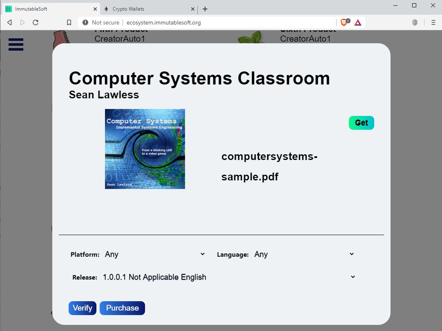Open the hamburger navigation menu

(16, 44)
